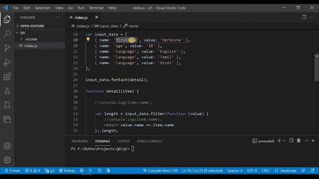Click the Debug status bar item

point(67,171)
